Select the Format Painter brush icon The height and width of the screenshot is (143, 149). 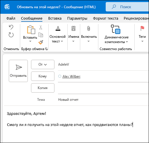[41, 42]
